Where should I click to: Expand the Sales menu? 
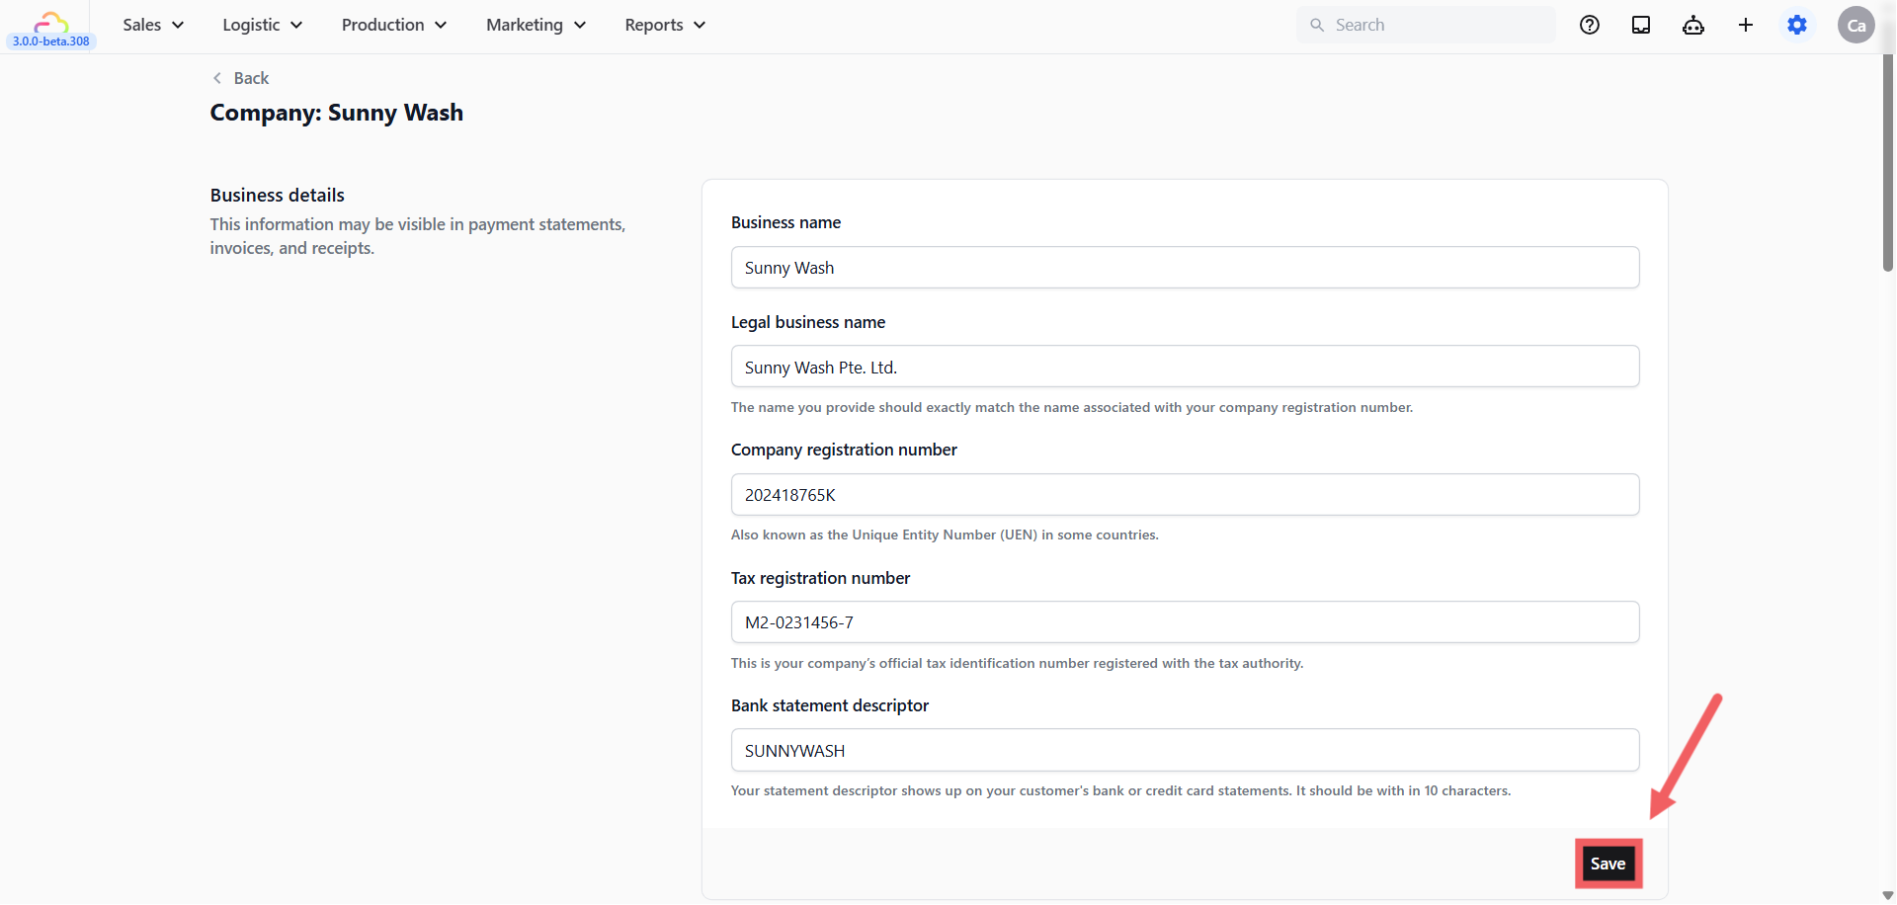click(x=153, y=25)
